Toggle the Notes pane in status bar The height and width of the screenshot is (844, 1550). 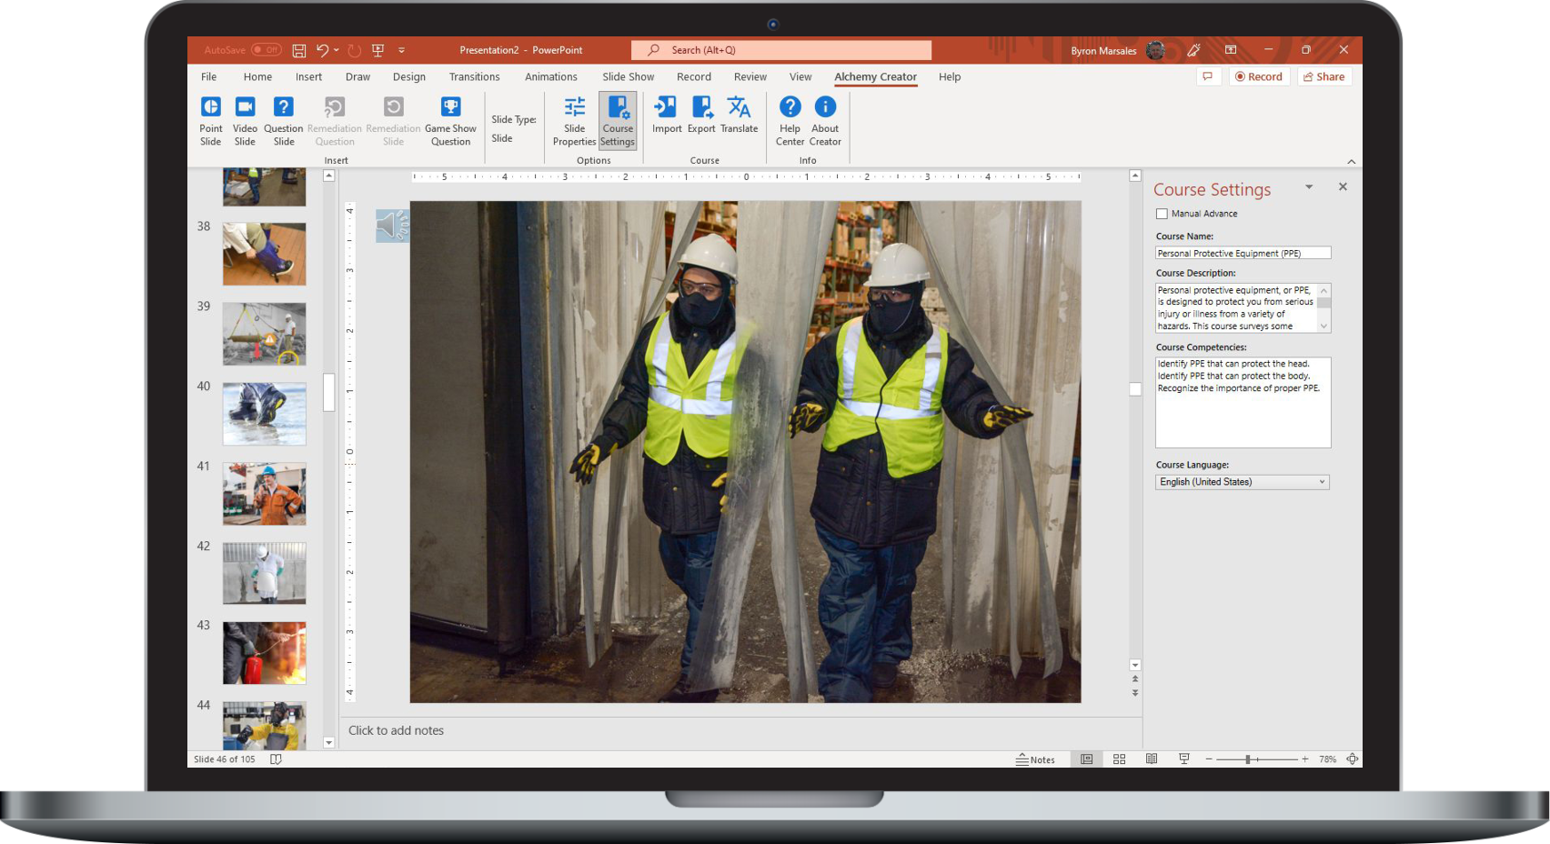1035,759
